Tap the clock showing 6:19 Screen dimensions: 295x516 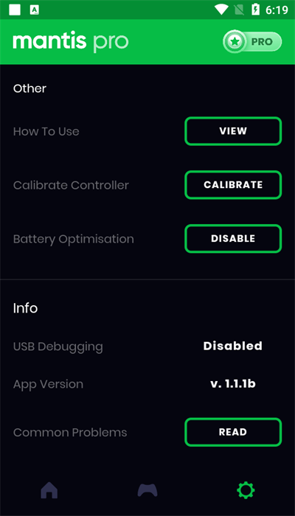pos(277,10)
